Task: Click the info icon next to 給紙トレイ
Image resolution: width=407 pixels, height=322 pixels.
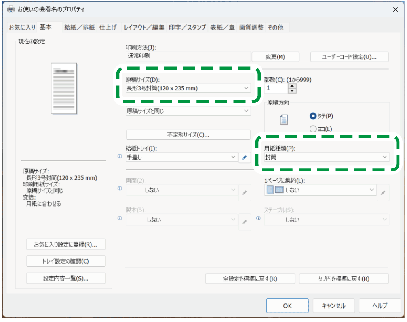Action: pos(120,157)
